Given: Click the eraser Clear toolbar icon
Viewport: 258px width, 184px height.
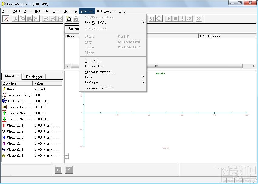Looking at the screenshot, I should pos(189,19).
